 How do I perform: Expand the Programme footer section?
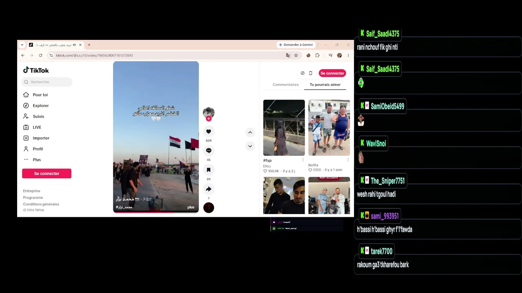33,197
